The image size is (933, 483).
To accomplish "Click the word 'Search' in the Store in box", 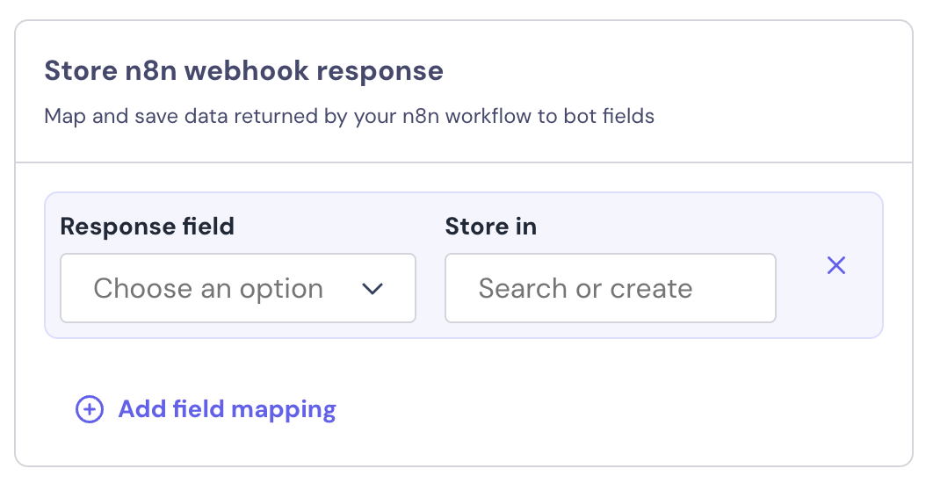I will (523, 289).
